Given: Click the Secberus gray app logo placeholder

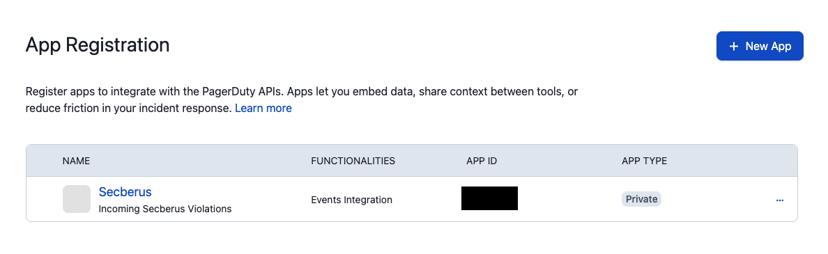Looking at the screenshot, I should (x=77, y=199).
